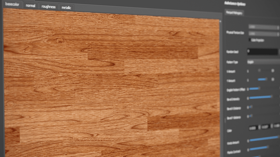Adjust the Knots Amount slider
Image resolution: width=280 pixels, height=157 pixels.
tap(264, 138)
